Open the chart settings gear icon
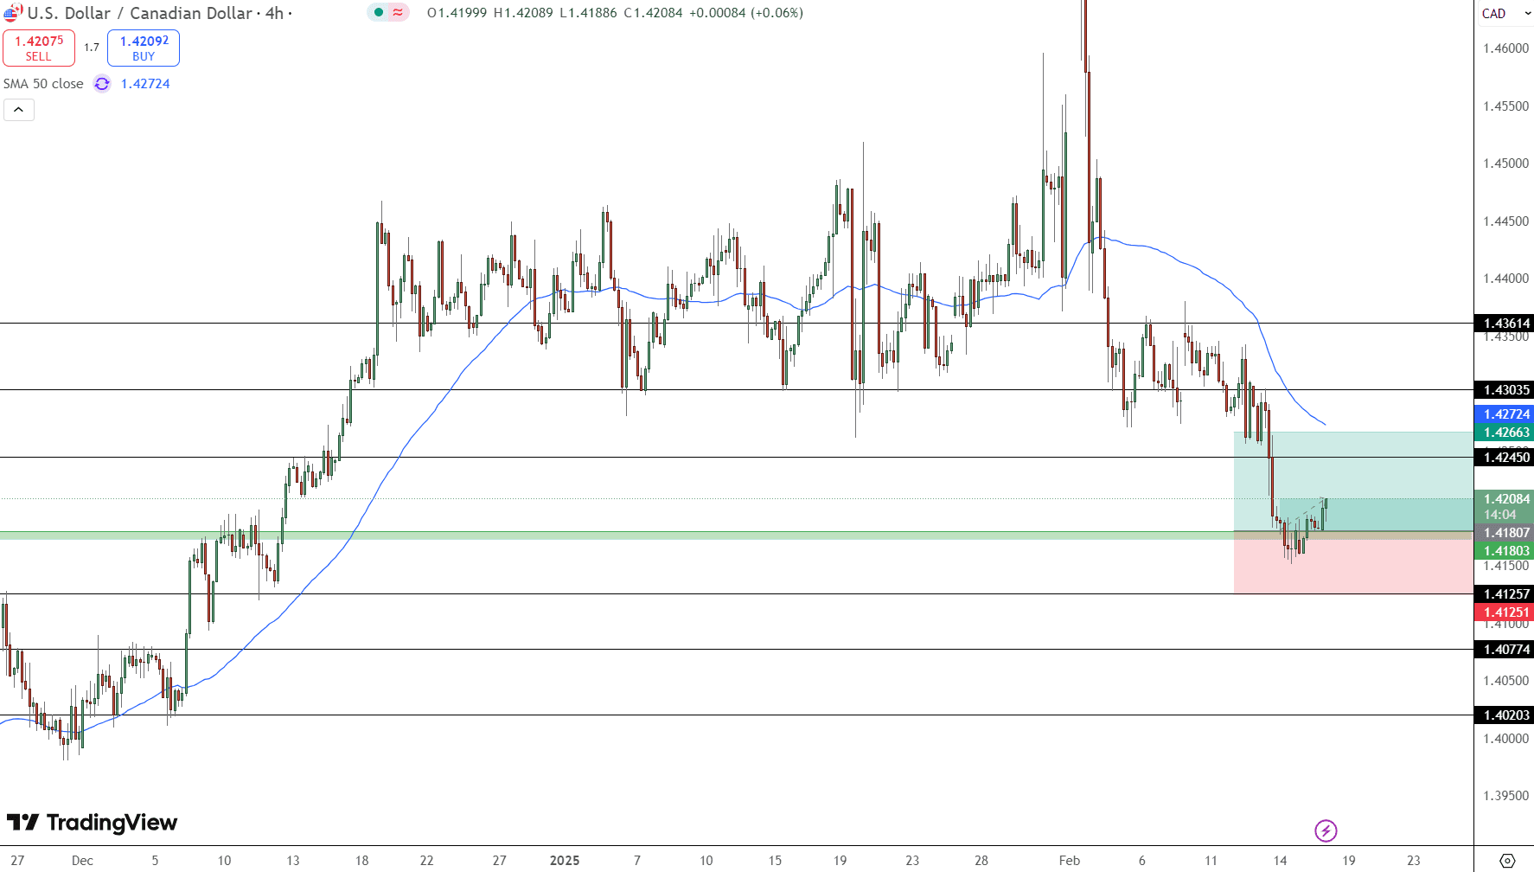Image resolution: width=1534 pixels, height=872 pixels. click(1507, 861)
